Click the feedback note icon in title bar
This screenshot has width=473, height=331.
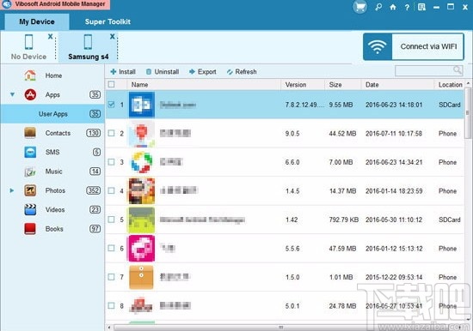click(421, 7)
